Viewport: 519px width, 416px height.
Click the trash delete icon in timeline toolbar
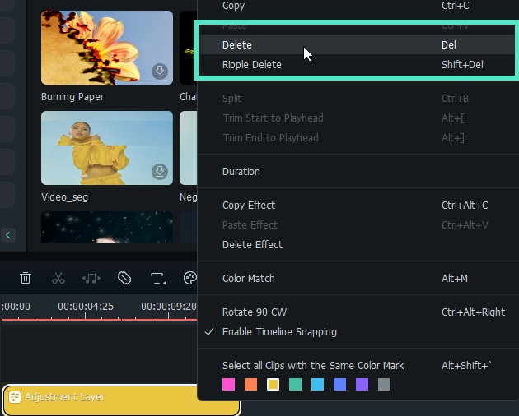click(x=26, y=278)
